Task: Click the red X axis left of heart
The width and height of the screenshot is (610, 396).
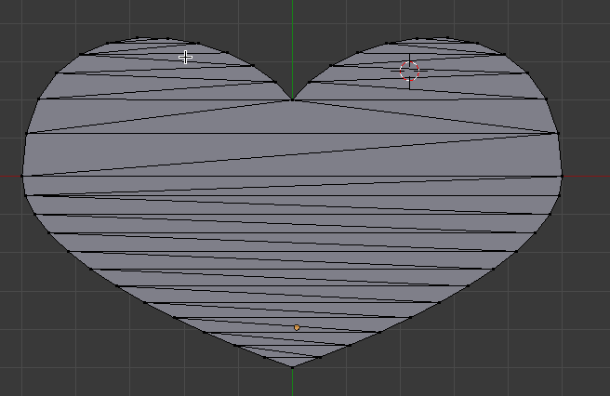Action: coord(9,175)
